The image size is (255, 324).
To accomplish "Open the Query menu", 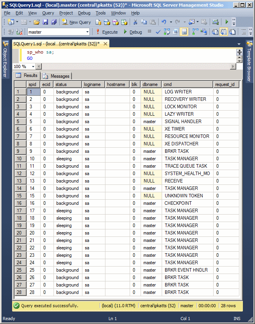I will tap(48, 13).
